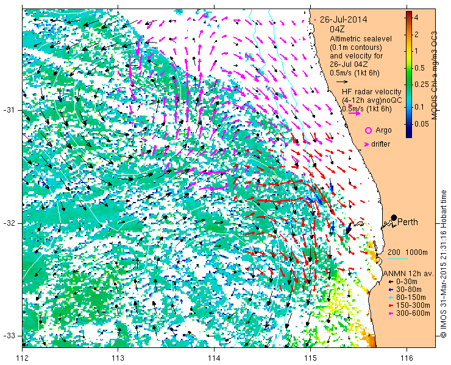
Task: Click the 200 1000m depth label
Action: [x=408, y=252]
